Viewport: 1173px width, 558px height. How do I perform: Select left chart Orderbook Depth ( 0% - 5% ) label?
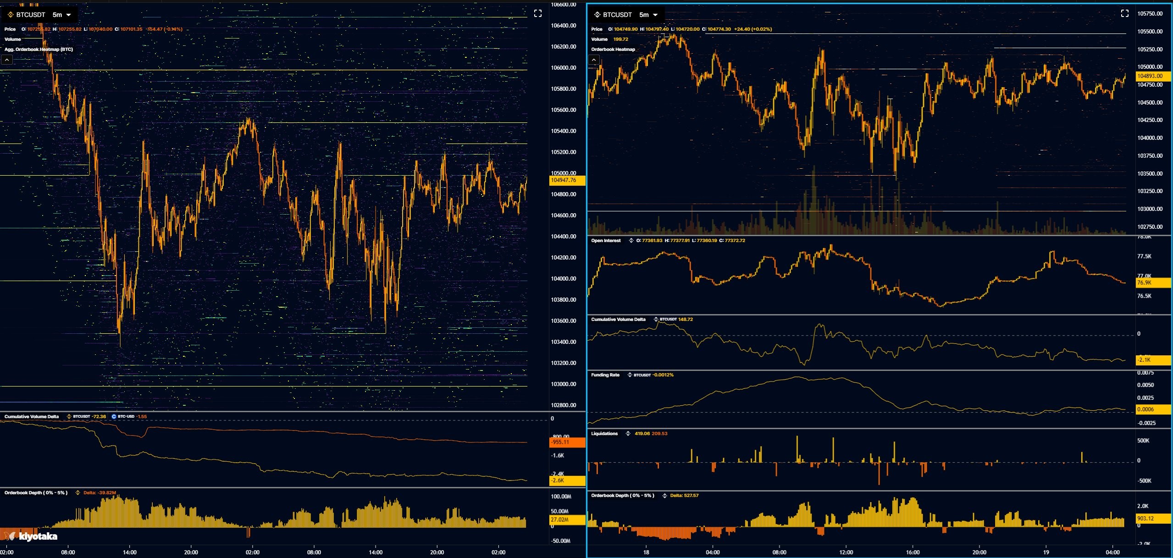tap(36, 492)
